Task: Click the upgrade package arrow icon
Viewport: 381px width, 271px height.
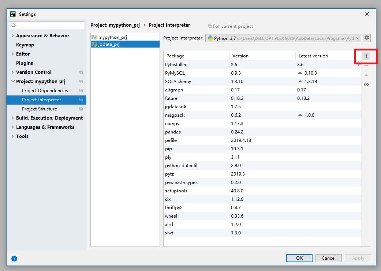Action: tap(366, 75)
